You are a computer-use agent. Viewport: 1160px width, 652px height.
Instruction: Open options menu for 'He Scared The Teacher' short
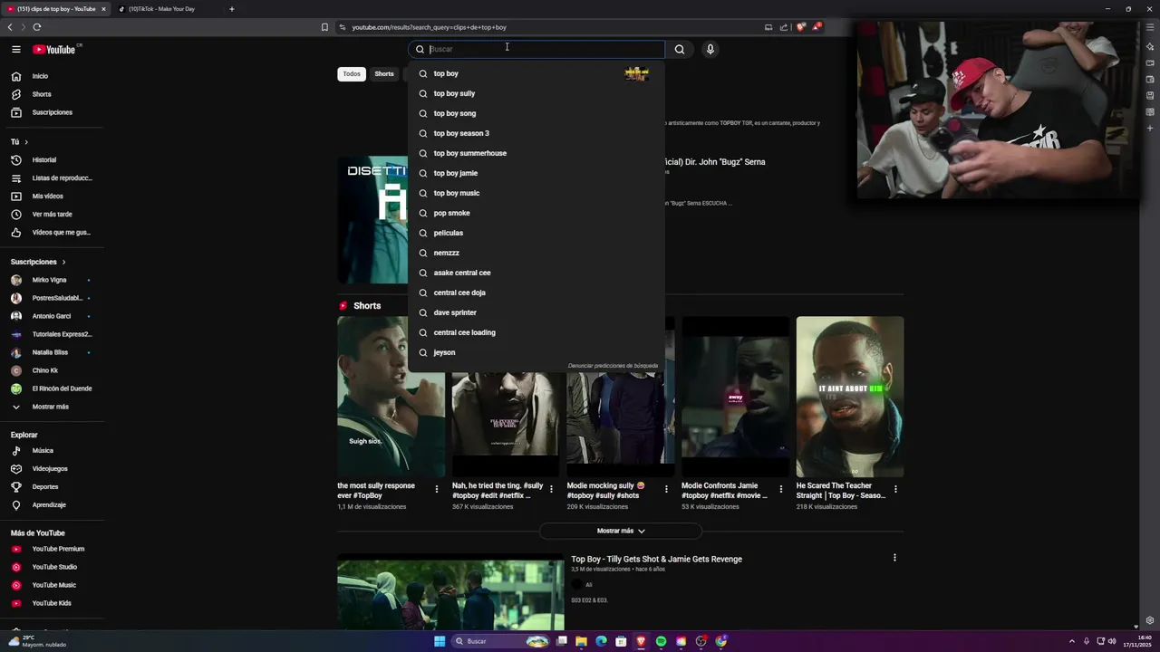coord(895,489)
